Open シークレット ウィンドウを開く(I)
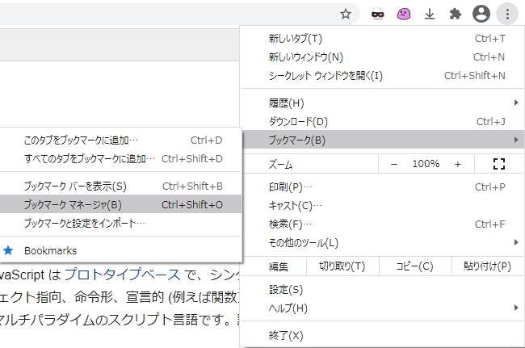The image size is (525, 348). [x=382, y=76]
